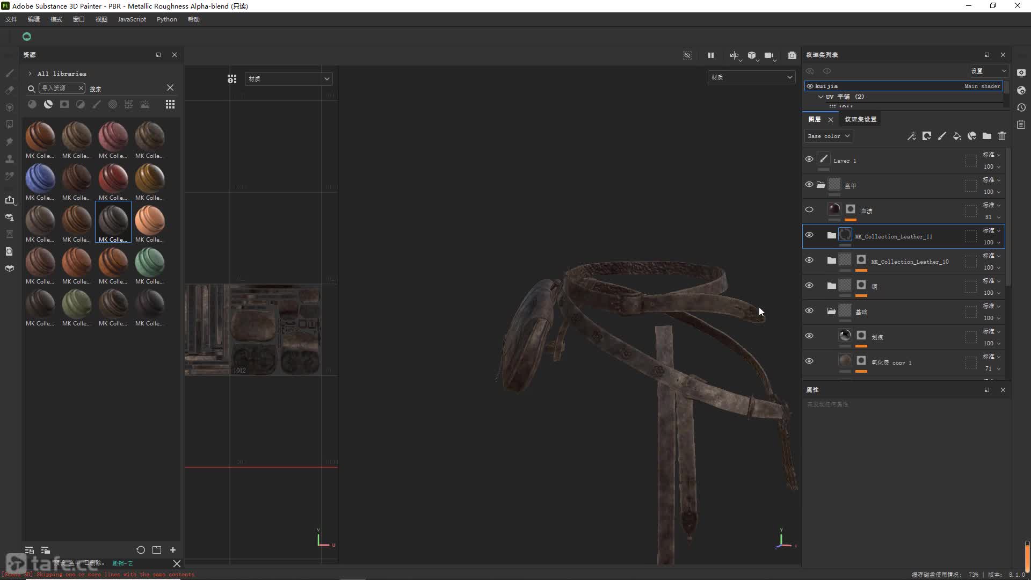Click the 撤销-它 undo link in notification
This screenshot has width=1031, height=580.
[122, 563]
